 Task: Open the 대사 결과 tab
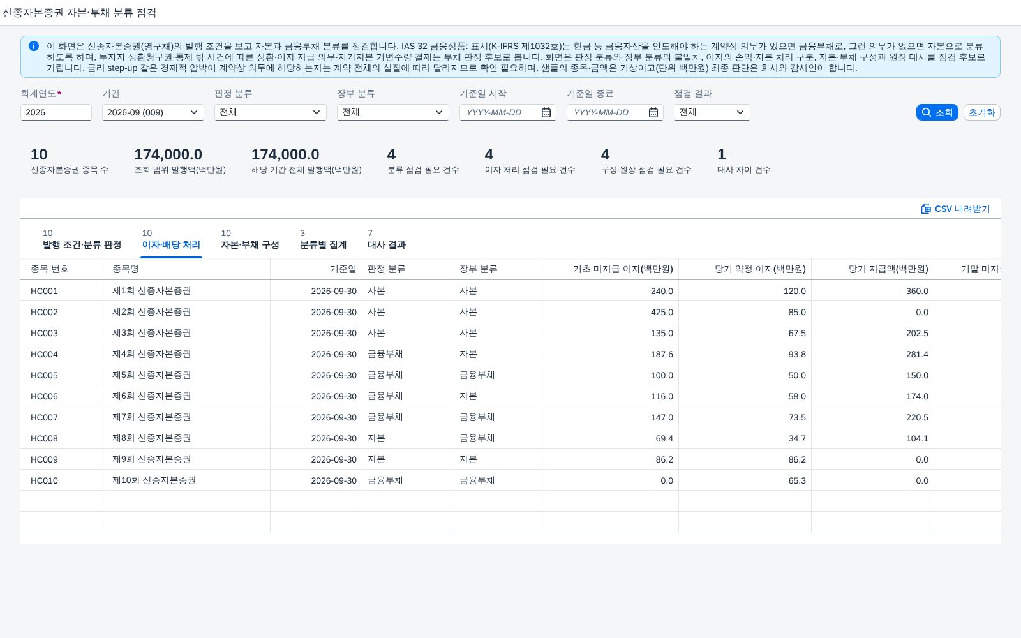click(x=387, y=239)
